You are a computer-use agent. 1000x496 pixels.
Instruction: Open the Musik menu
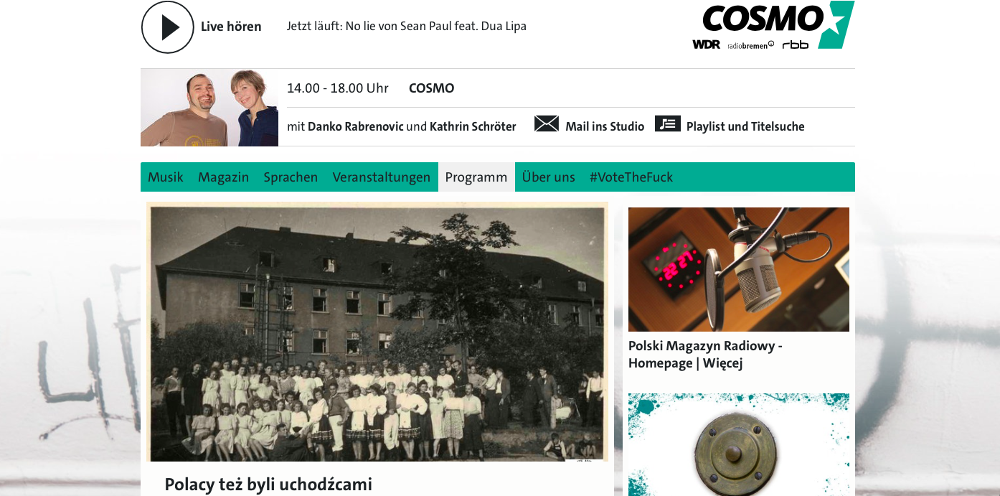[x=166, y=177]
